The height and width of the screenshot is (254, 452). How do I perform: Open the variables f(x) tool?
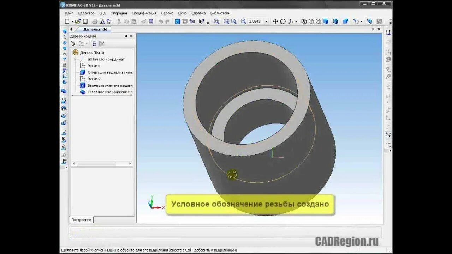[192, 22]
